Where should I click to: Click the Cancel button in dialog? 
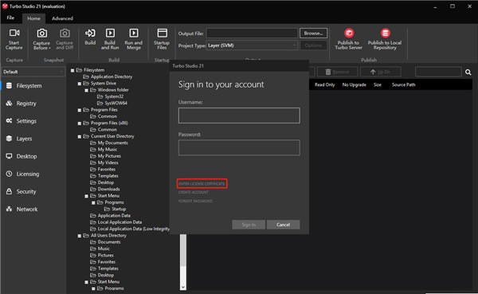[x=283, y=225]
